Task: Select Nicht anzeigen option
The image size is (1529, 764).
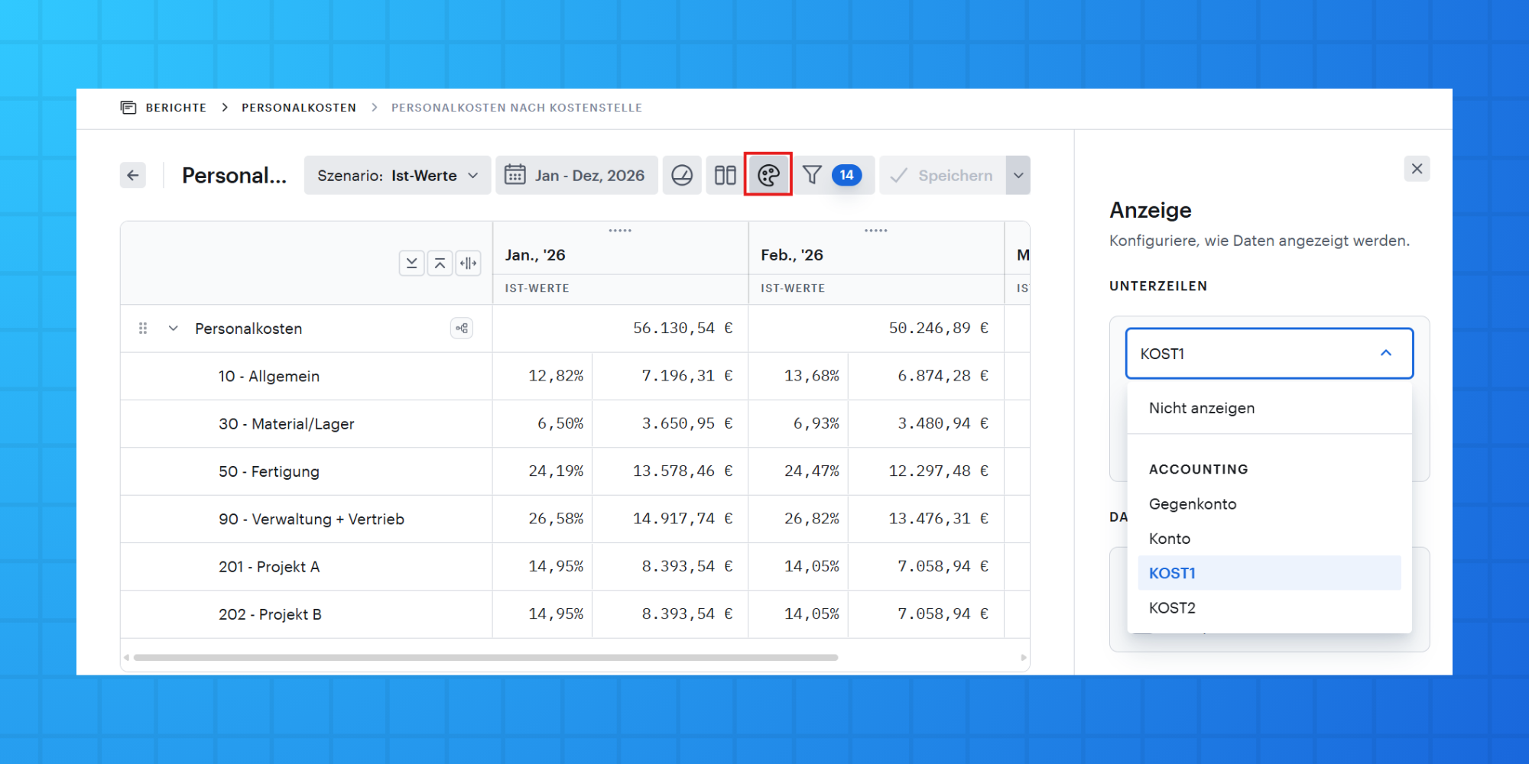Action: click(x=1201, y=408)
